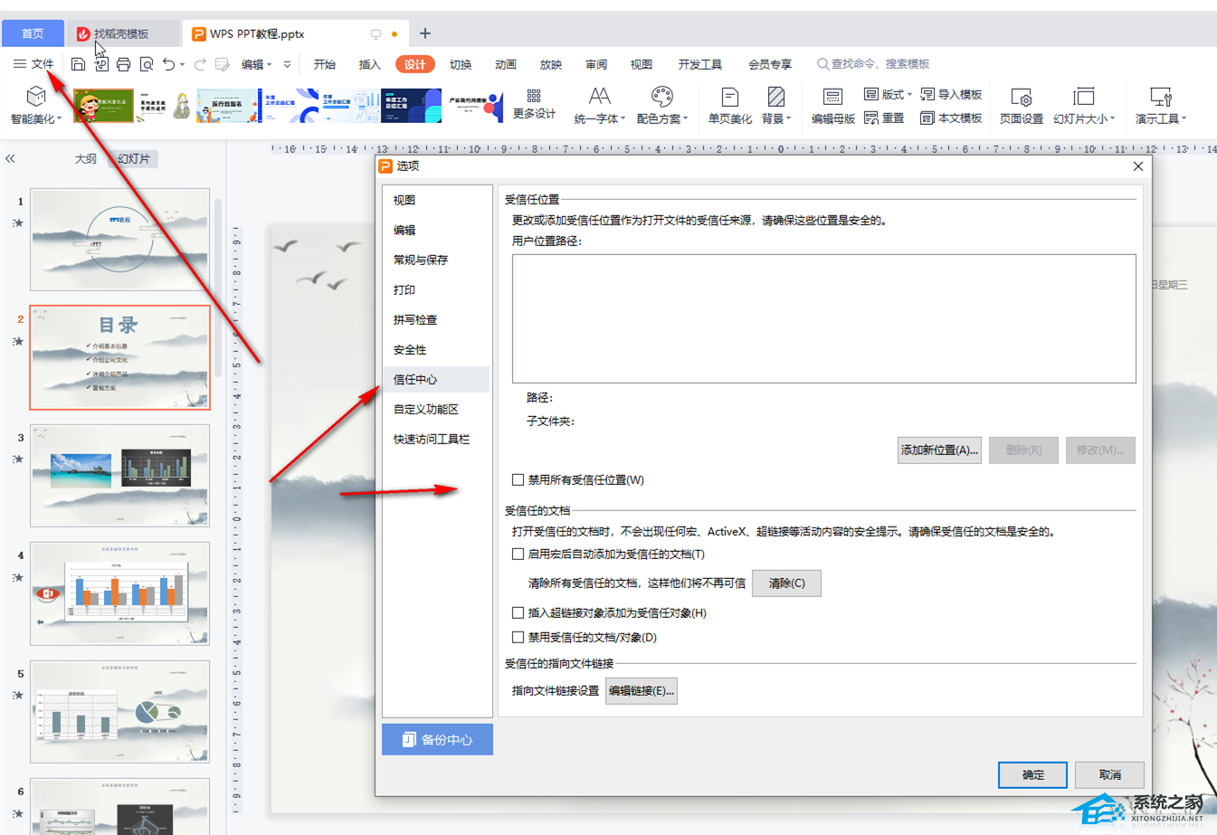Open 配色方案 palette

point(662,106)
